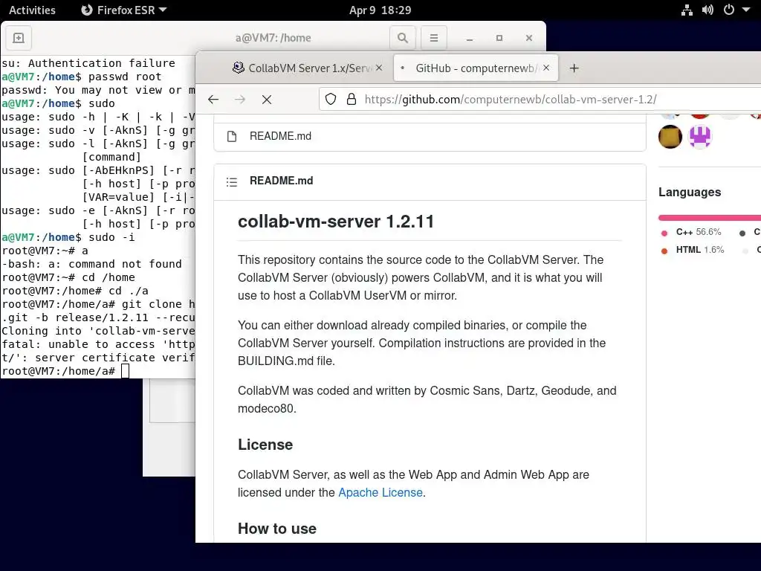The image size is (761, 571).
Task: Show the calendar via Apr 9 18:29 clock
Action: pyautogui.click(x=380, y=10)
